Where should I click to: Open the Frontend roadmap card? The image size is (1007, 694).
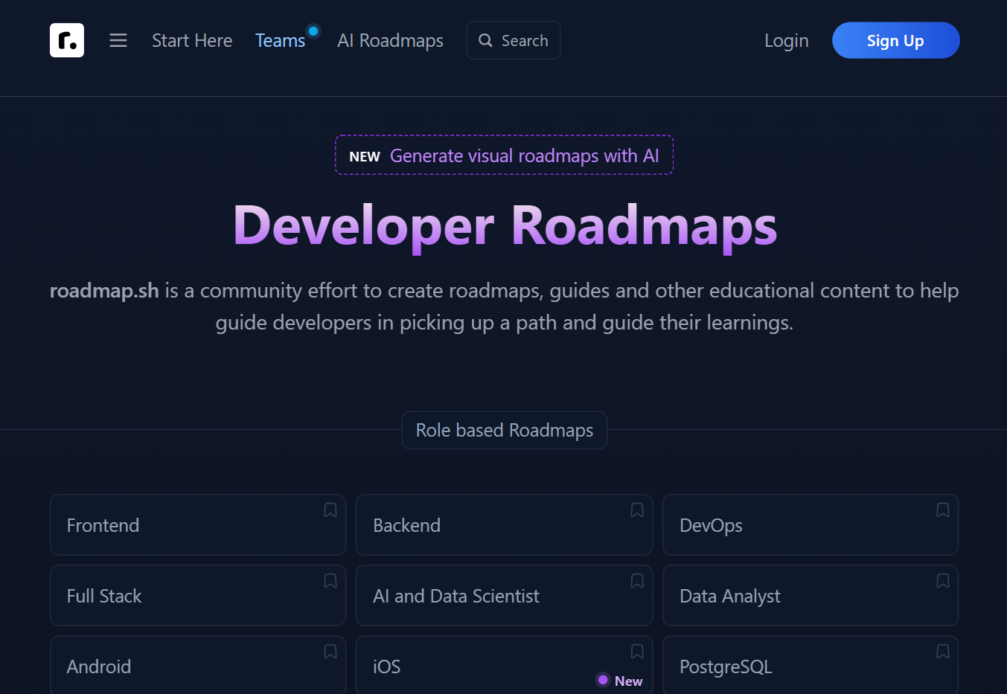(198, 525)
